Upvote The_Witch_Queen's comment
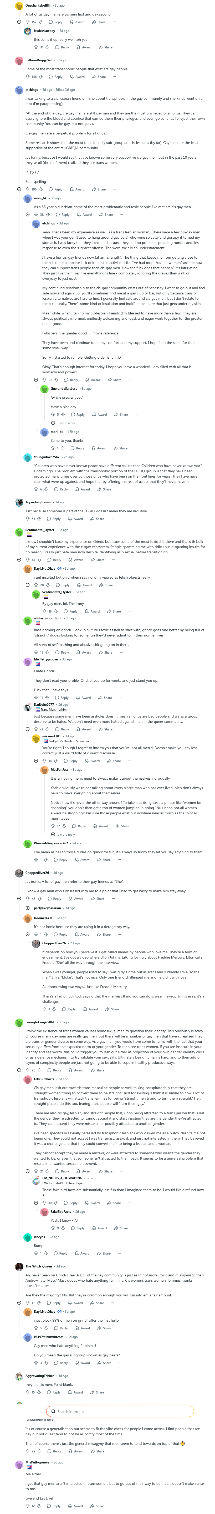 point(28,1302)
